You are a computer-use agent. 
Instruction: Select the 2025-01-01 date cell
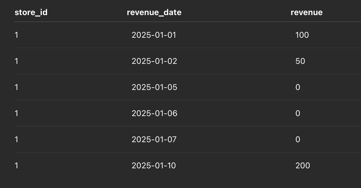coord(154,35)
